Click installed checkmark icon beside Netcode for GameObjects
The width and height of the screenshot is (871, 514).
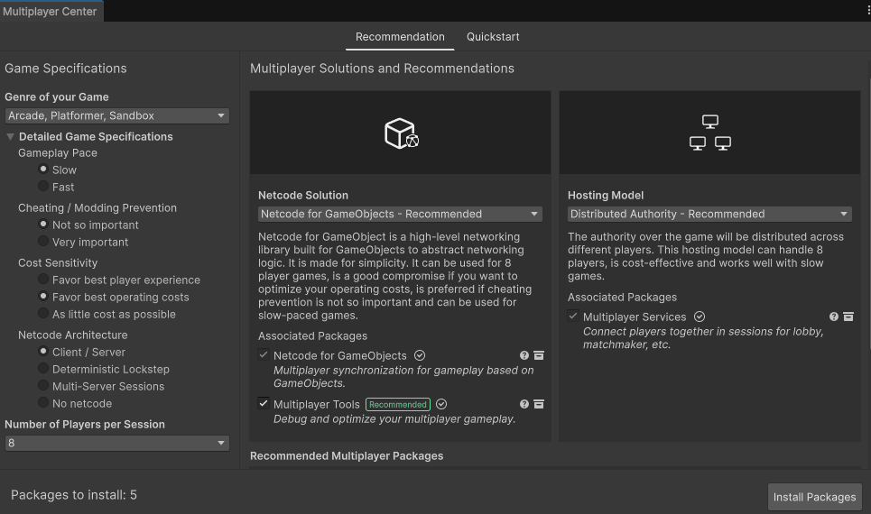420,355
